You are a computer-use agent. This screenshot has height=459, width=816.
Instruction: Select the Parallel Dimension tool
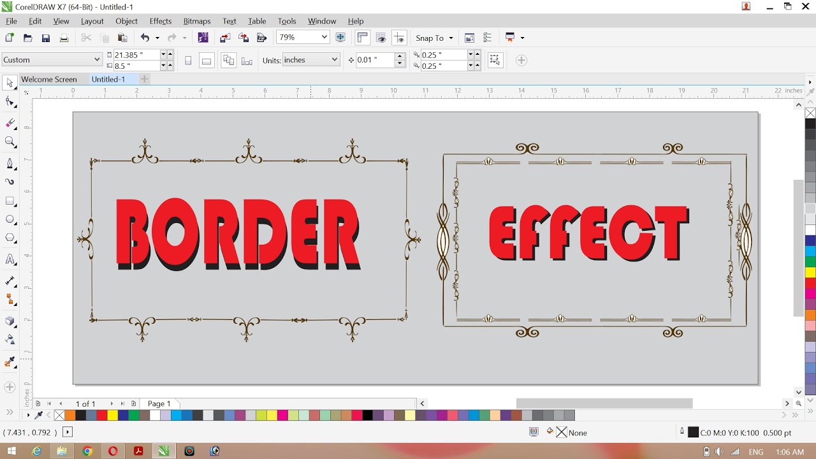(10, 280)
